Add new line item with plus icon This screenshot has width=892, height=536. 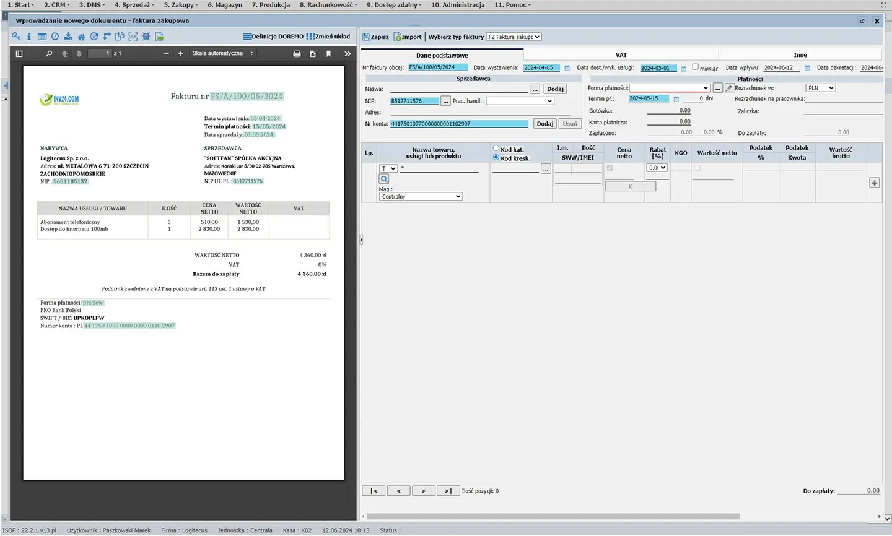coord(874,183)
